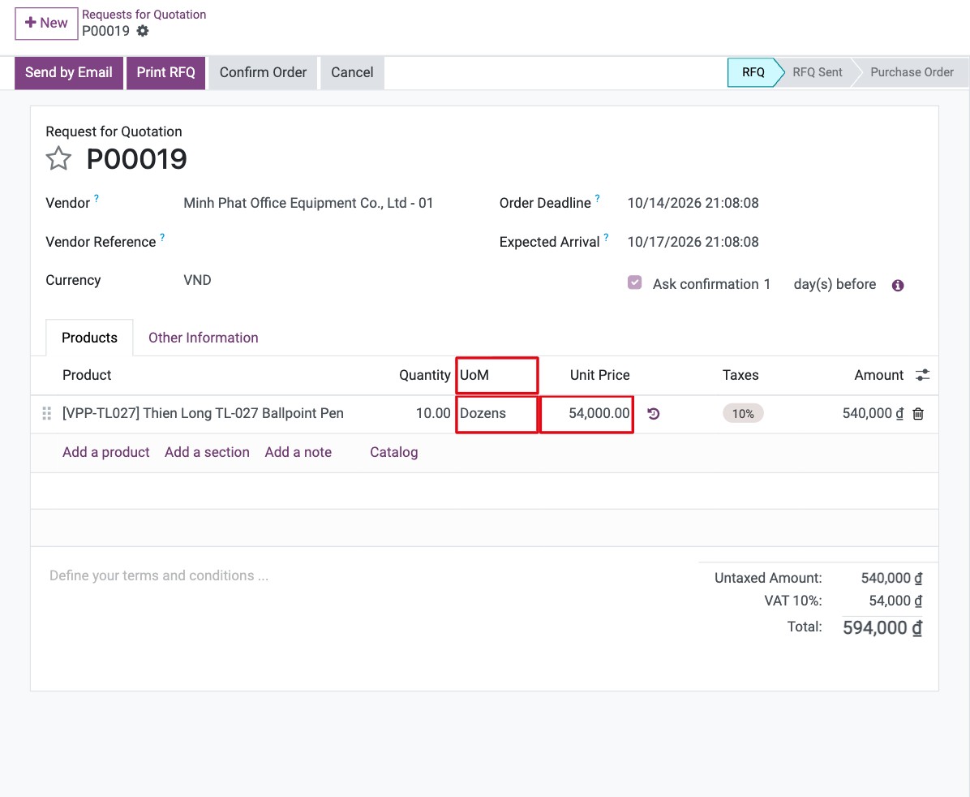Screen dimensions: 970x797
Task: Click Add a note link
Action: click(x=298, y=452)
